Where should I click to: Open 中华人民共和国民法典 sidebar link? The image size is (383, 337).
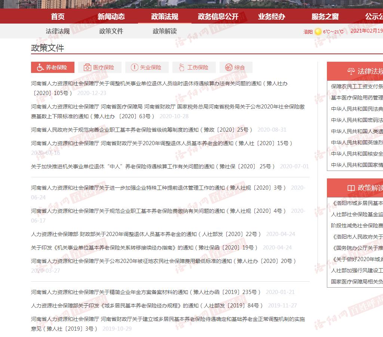point(357,109)
